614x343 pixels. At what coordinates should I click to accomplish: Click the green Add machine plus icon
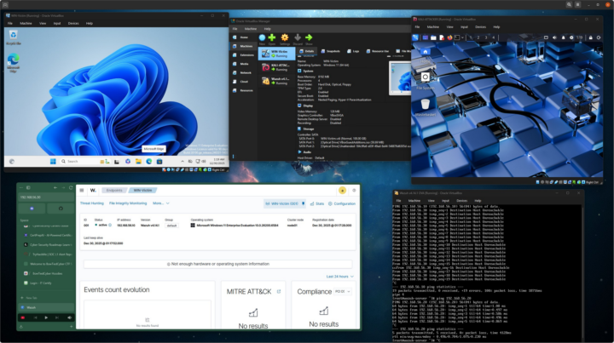[x=272, y=38]
